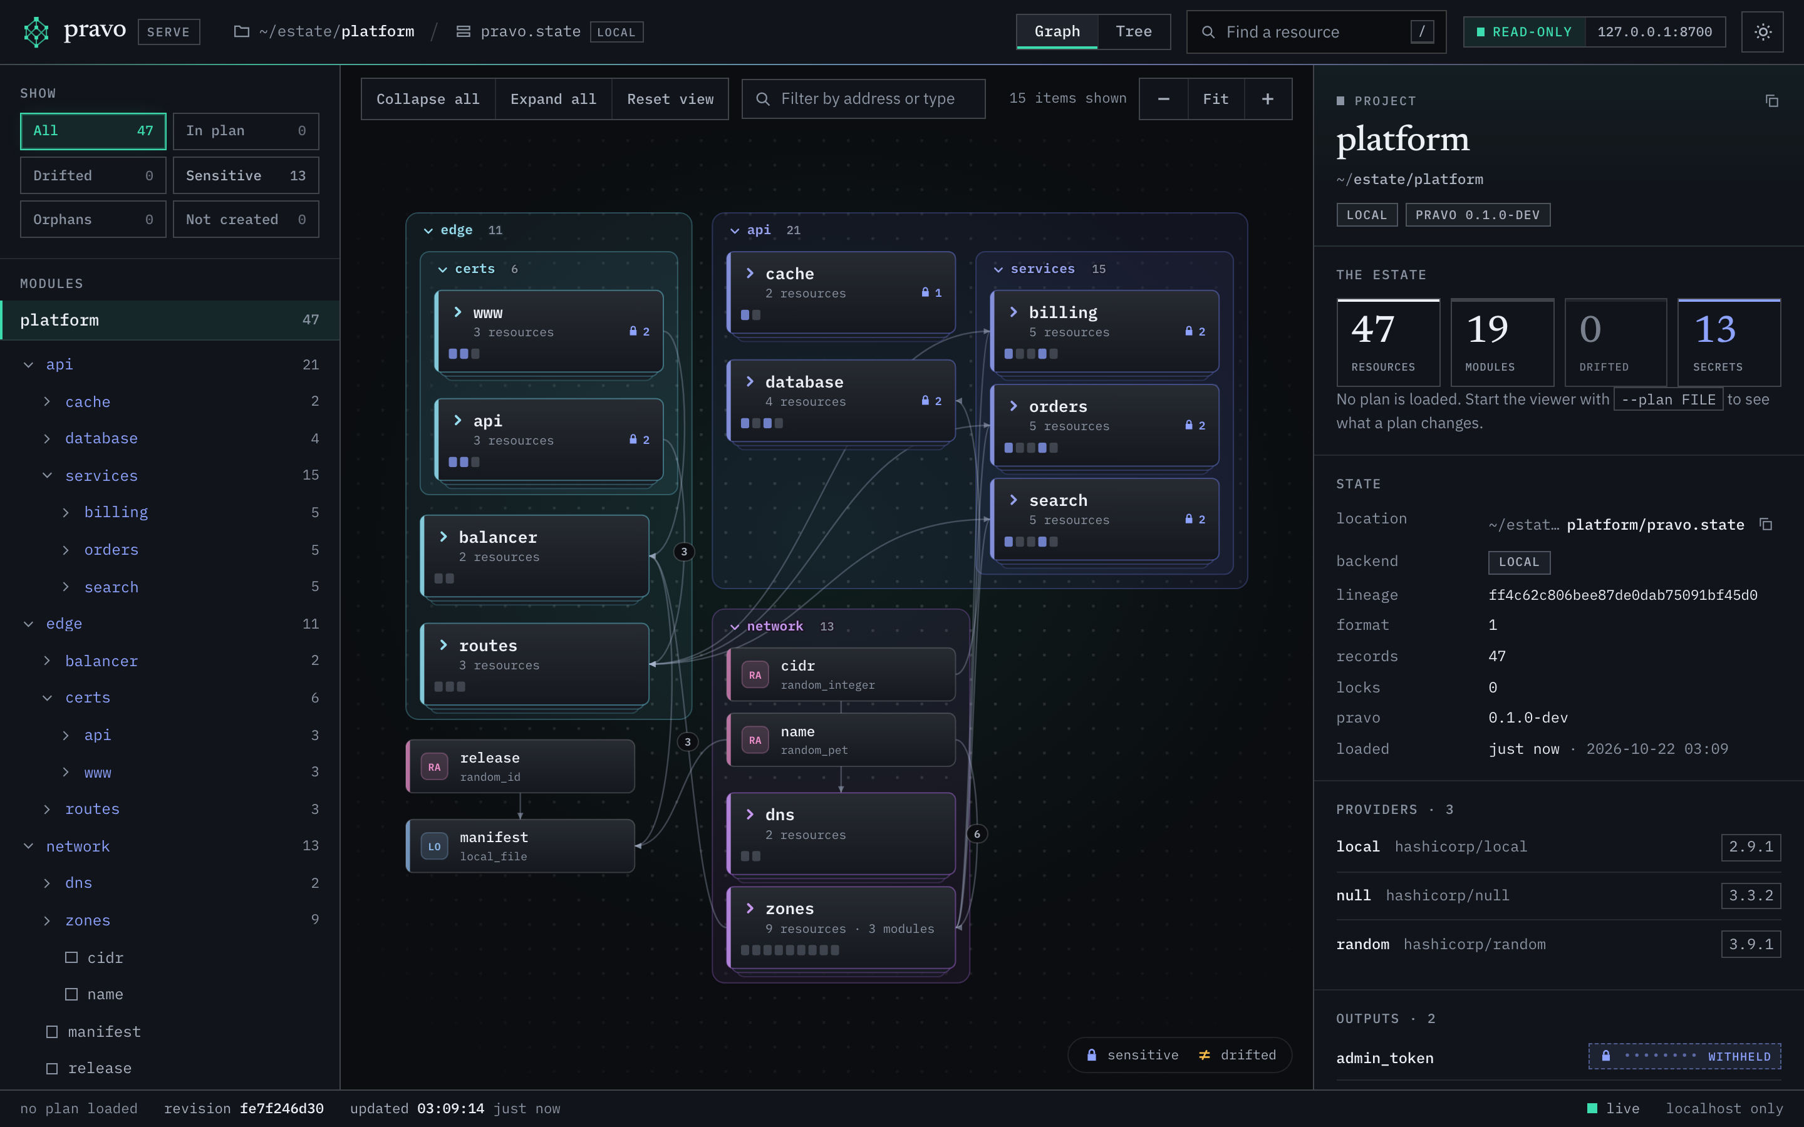Screen dimensions: 1804x1127
Task: Collapse the network group in graph
Action: click(x=735, y=627)
